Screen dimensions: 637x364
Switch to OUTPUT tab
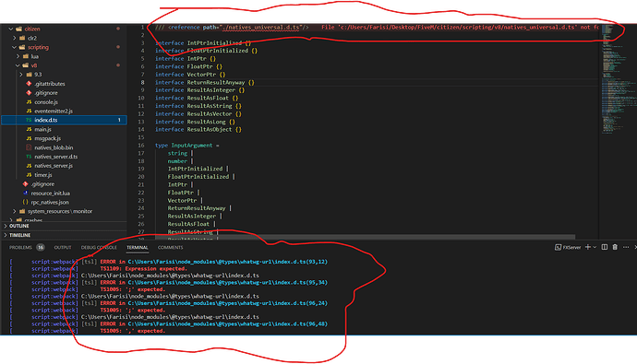point(63,247)
